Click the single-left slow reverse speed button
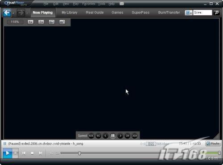 pos(106,136)
